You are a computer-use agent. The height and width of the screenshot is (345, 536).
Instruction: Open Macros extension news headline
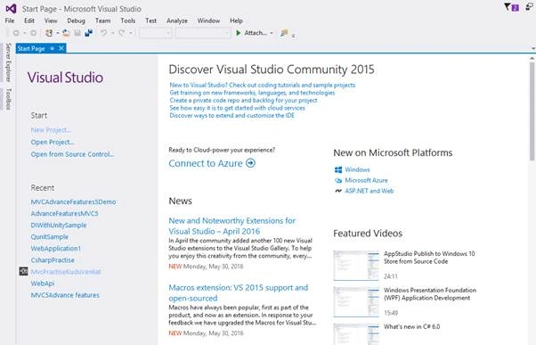click(239, 293)
